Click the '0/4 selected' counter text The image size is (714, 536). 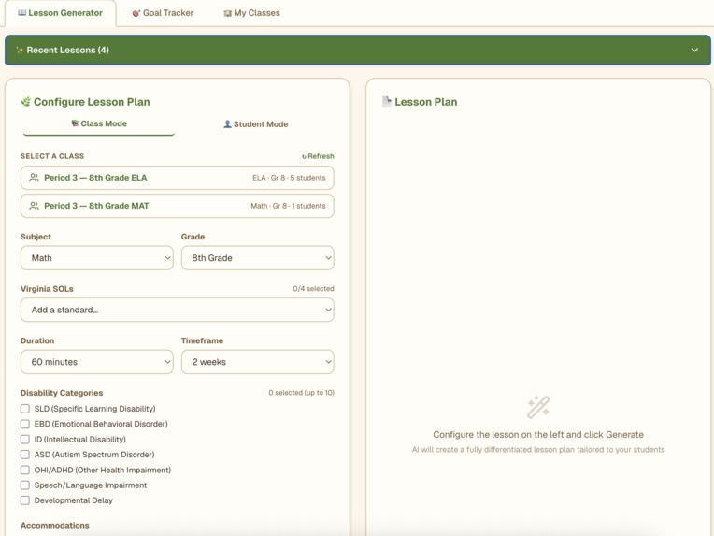[313, 288]
